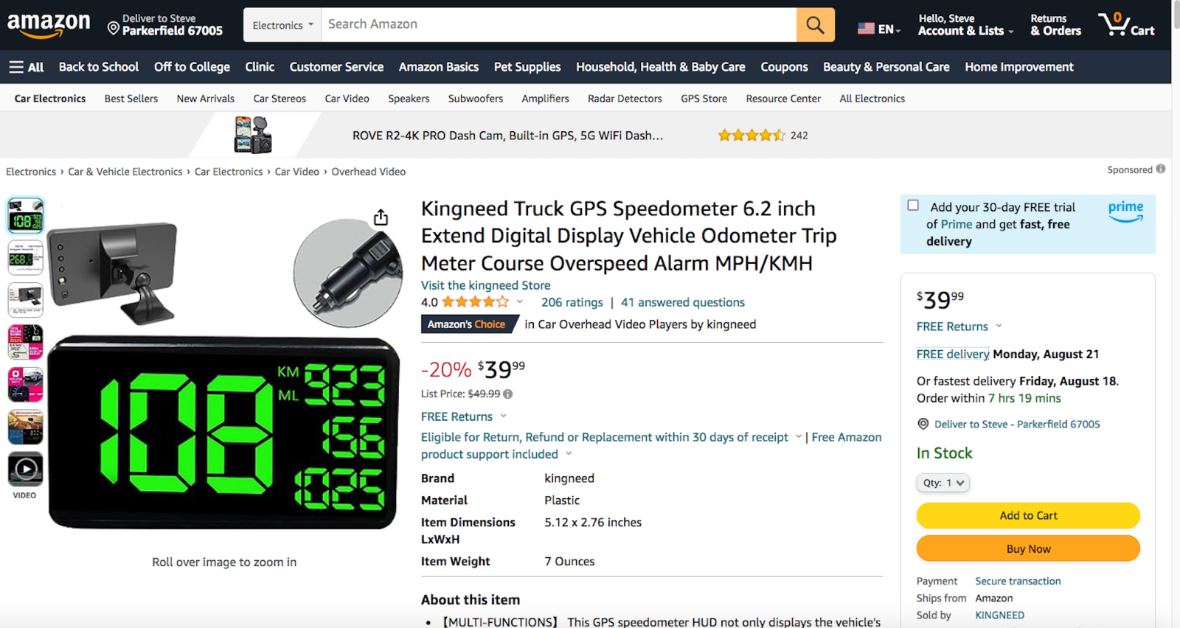Select the first product thumbnail image
The width and height of the screenshot is (1180, 628).
(25, 216)
